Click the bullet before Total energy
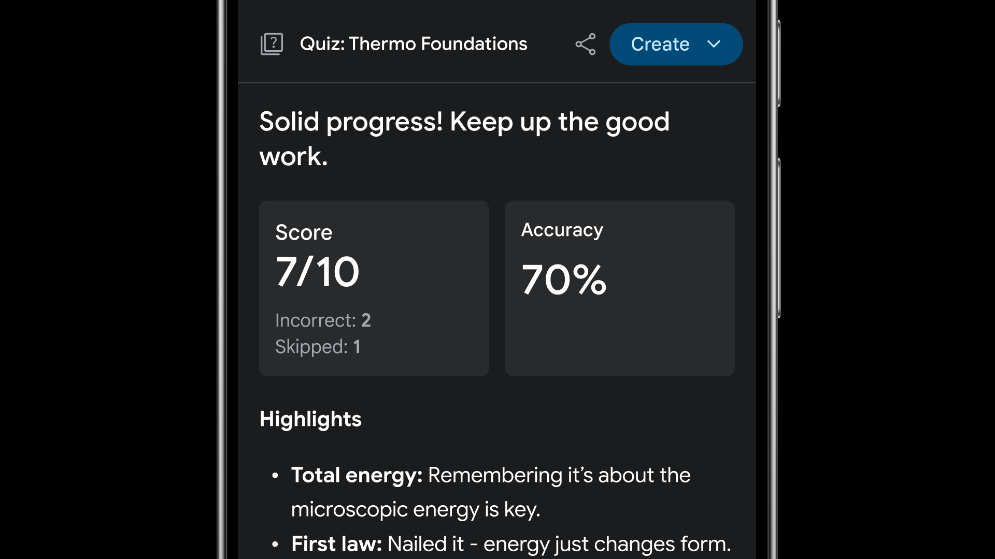995x559 pixels. point(275,475)
